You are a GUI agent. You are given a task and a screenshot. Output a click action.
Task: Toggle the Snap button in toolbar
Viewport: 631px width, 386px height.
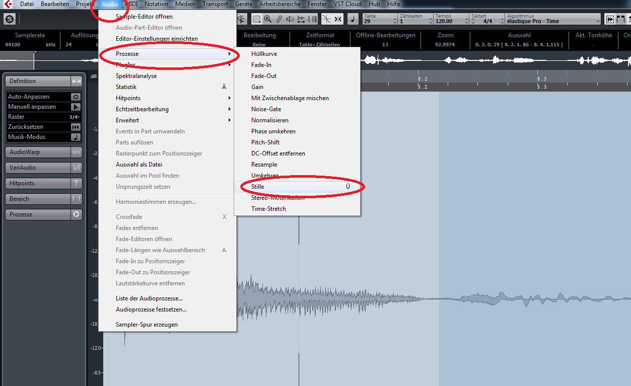point(337,19)
